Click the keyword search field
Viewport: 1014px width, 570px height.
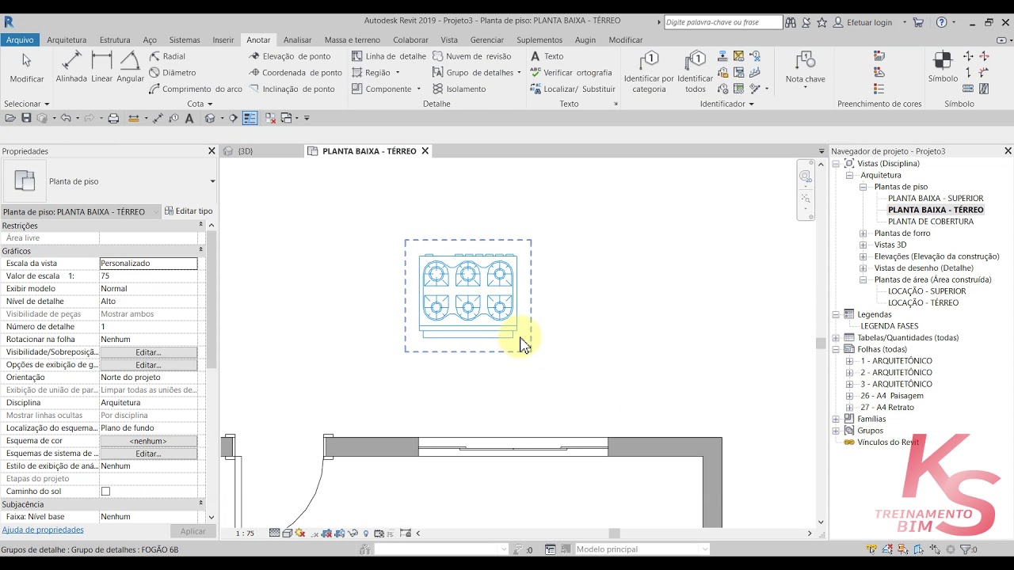click(x=722, y=22)
